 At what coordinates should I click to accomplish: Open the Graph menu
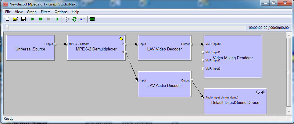coord(31,12)
